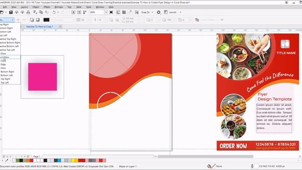Open the Effects menu
The height and width of the screenshot is (170, 302).
tap(47, 7)
